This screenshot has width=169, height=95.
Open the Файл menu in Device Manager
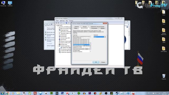click(x=57, y=21)
